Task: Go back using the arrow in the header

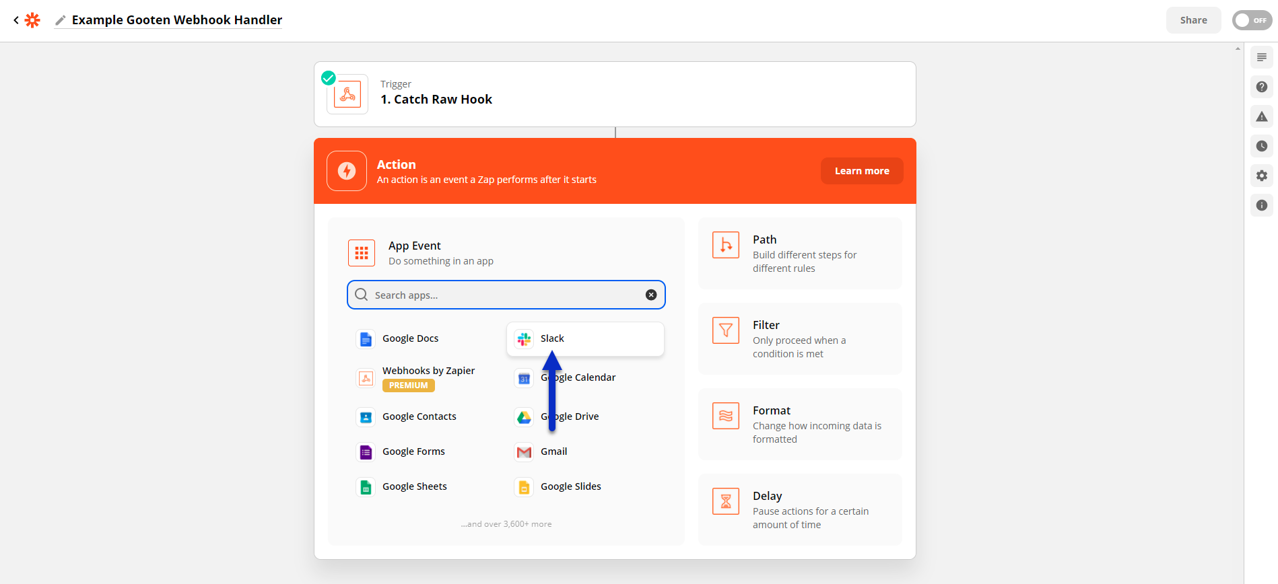Action: click(15, 20)
